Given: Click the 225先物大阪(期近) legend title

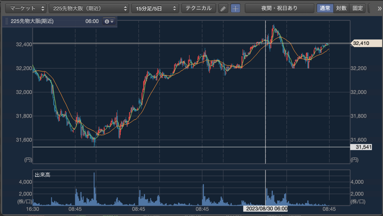Looking at the screenshot, I should pyautogui.click(x=32, y=21).
